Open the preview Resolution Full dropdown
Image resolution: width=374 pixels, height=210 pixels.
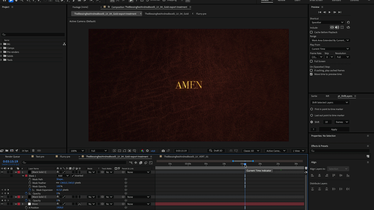tap(342, 57)
